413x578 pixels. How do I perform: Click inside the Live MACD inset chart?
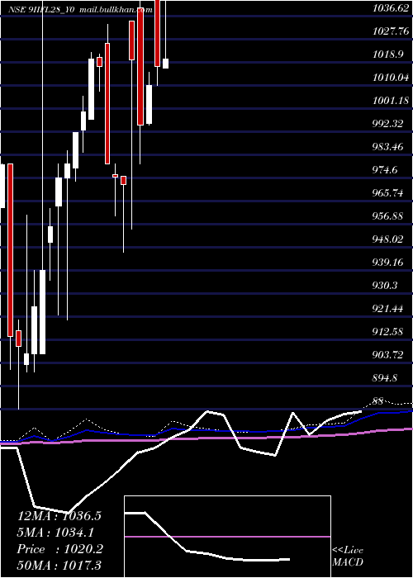coord(227,537)
